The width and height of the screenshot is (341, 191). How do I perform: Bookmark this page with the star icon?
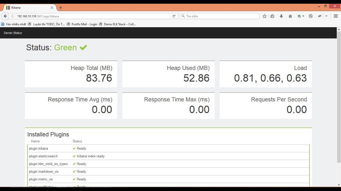click(x=265, y=16)
